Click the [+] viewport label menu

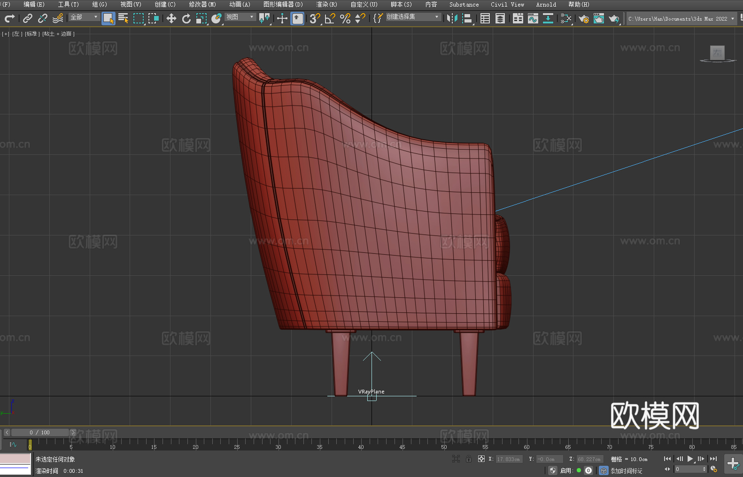(6, 34)
